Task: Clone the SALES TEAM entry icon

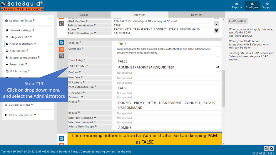Action: pos(62,23)
